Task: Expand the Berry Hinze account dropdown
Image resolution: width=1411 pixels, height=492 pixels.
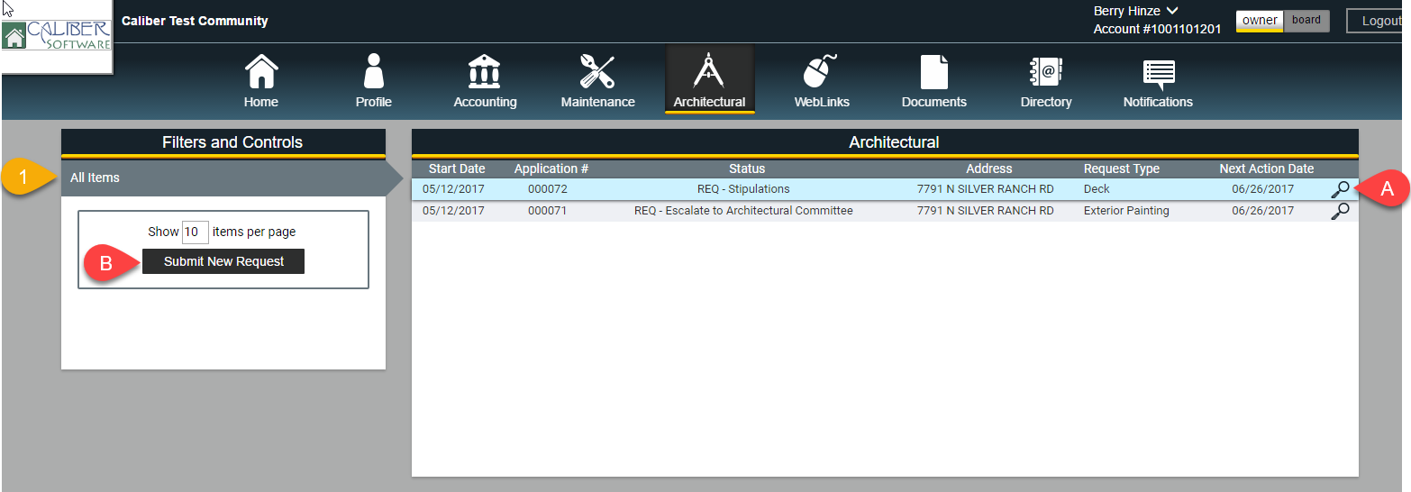Action: coord(1172,12)
